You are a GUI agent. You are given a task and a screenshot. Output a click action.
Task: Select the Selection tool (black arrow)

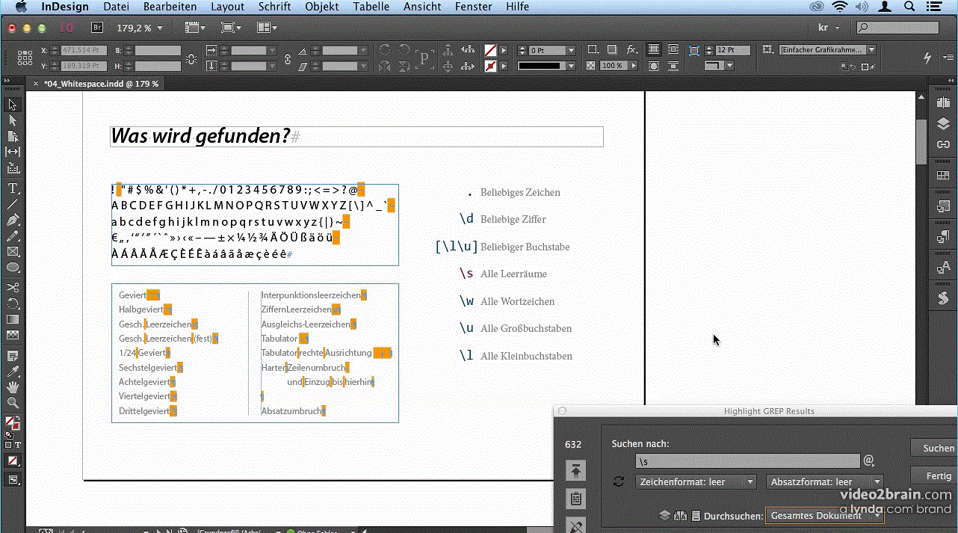click(x=13, y=105)
